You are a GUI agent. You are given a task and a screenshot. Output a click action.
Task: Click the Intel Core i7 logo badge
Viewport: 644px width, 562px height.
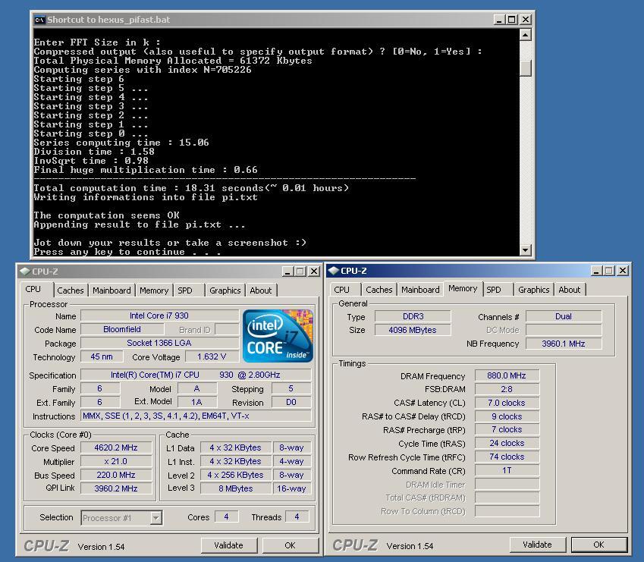(x=278, y=336)
